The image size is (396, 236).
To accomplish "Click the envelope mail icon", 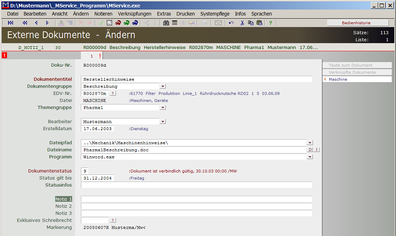I will (218, 23).
